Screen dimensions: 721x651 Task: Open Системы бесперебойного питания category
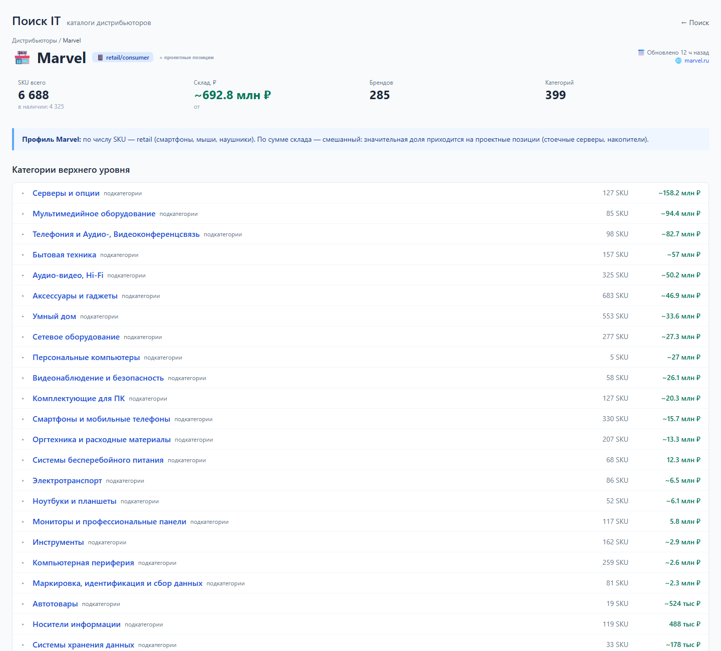point(98,460)
